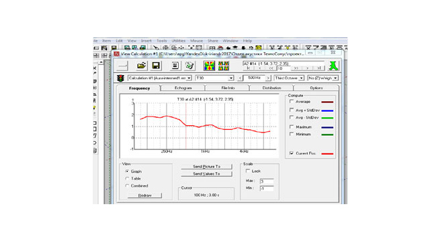
Task: Click the Send Picture To button
Action: point(206,167)
